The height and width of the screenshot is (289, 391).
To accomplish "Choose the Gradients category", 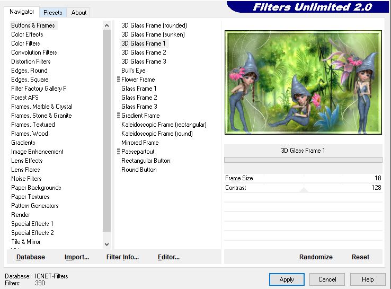I will tap(23, 143).
